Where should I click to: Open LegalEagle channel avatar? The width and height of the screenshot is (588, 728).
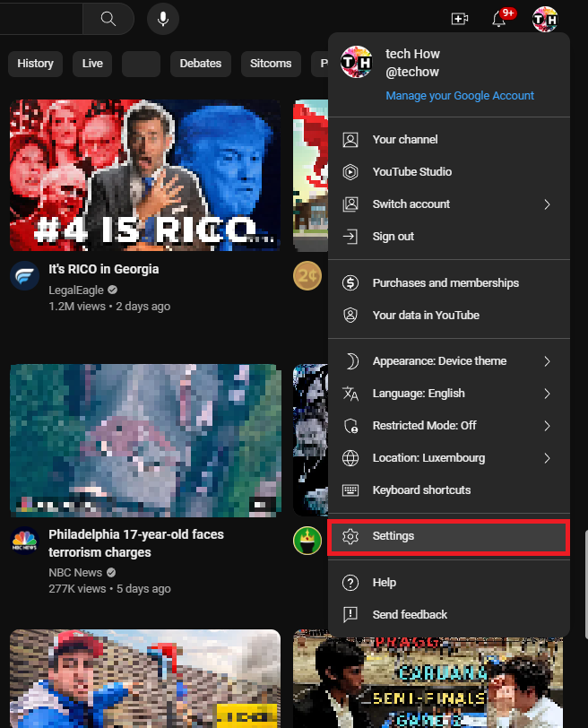point(24,276)
